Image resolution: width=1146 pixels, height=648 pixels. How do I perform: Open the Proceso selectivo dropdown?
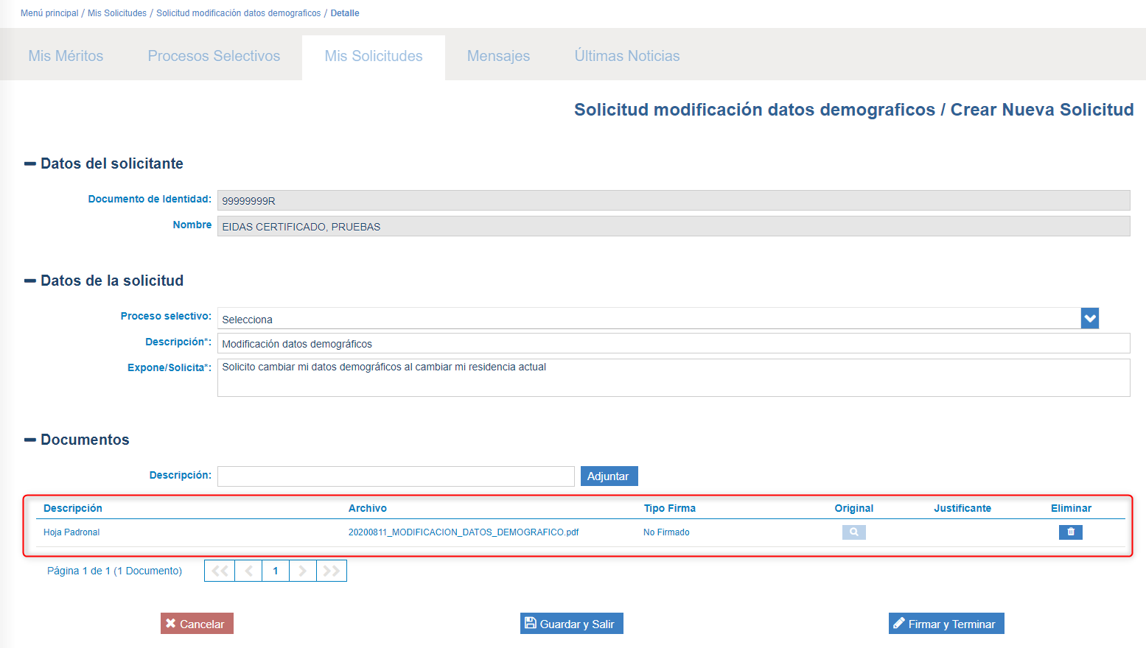coord(1089,318)
